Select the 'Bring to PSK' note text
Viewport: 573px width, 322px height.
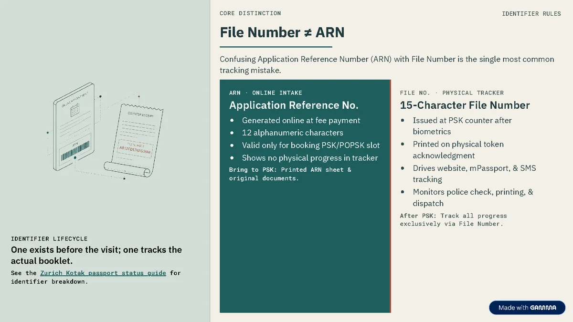click(290, 174)
